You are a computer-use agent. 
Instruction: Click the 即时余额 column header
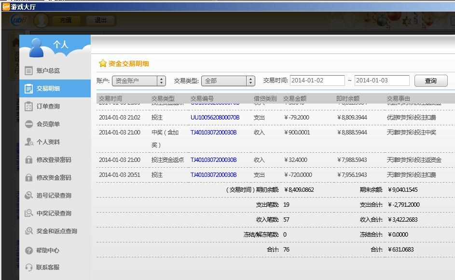(347, 98)
